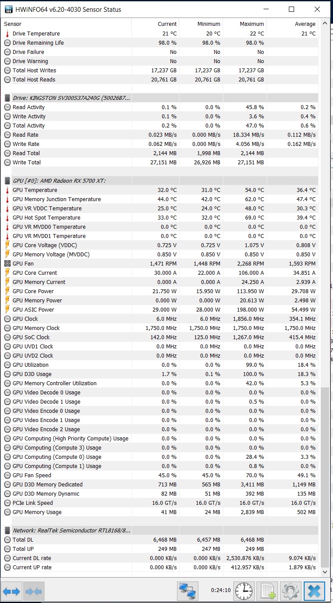The image size is (333, 603).
Task: Click the scrollbar down arrow
Action: (x=325, y=572)
